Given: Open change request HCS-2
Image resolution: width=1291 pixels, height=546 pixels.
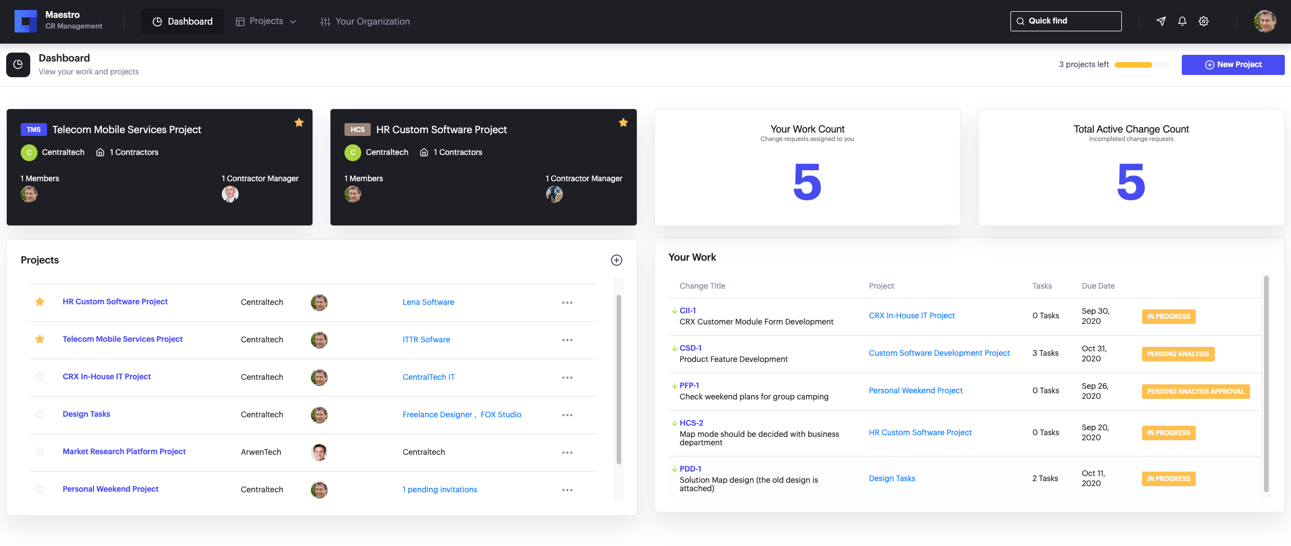Looking at the screenshot, I should click(692, 423).
